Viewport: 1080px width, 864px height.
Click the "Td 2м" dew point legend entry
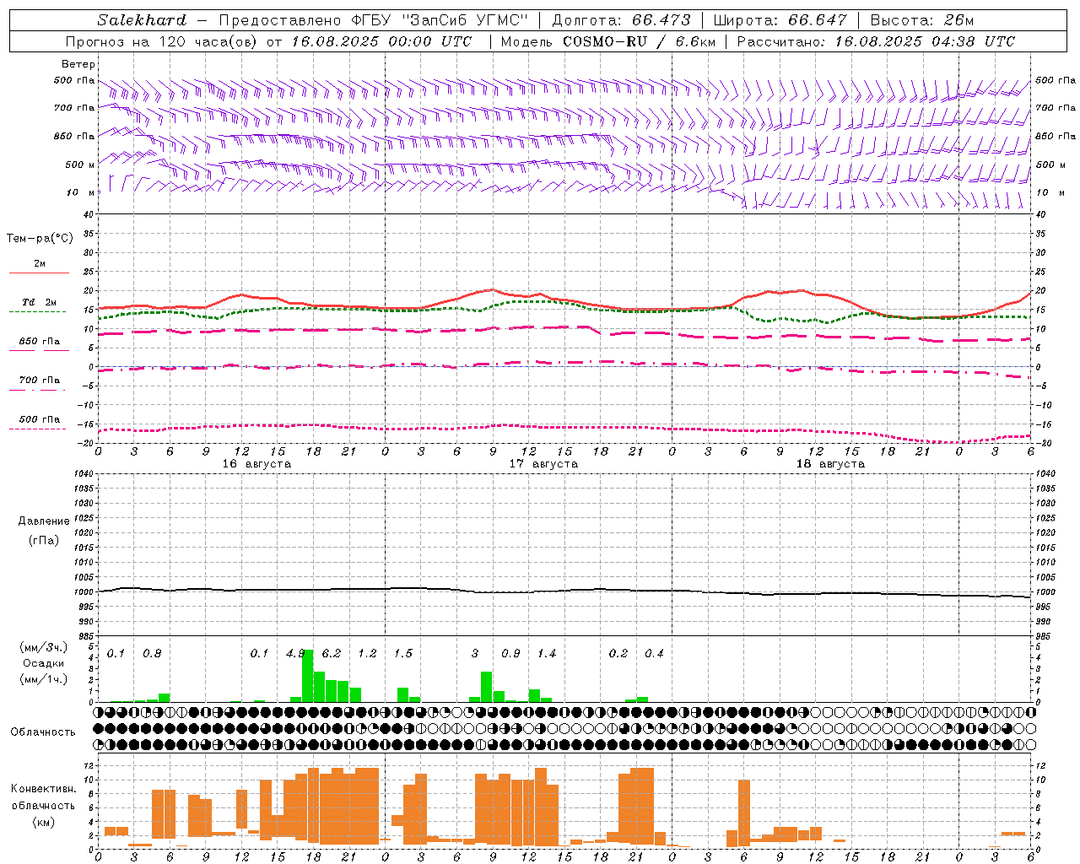pyautogui.click(x=40, y=302)
